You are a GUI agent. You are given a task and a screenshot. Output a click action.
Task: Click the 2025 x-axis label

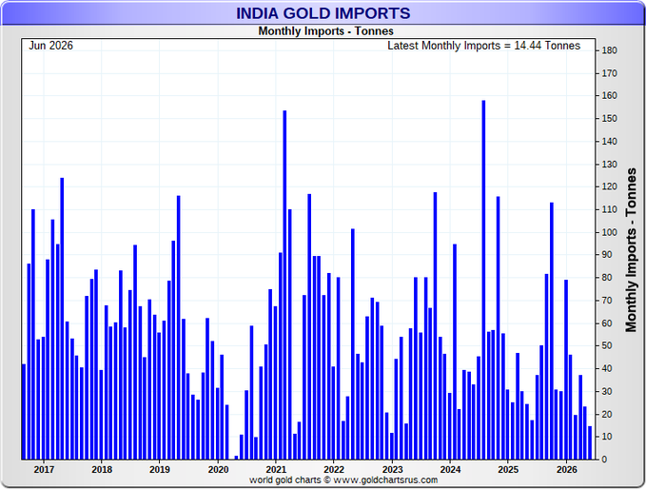(508, 470)
